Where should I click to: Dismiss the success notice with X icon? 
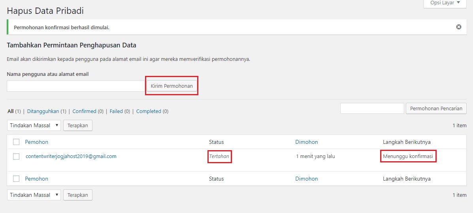click(x=458, y=27)
